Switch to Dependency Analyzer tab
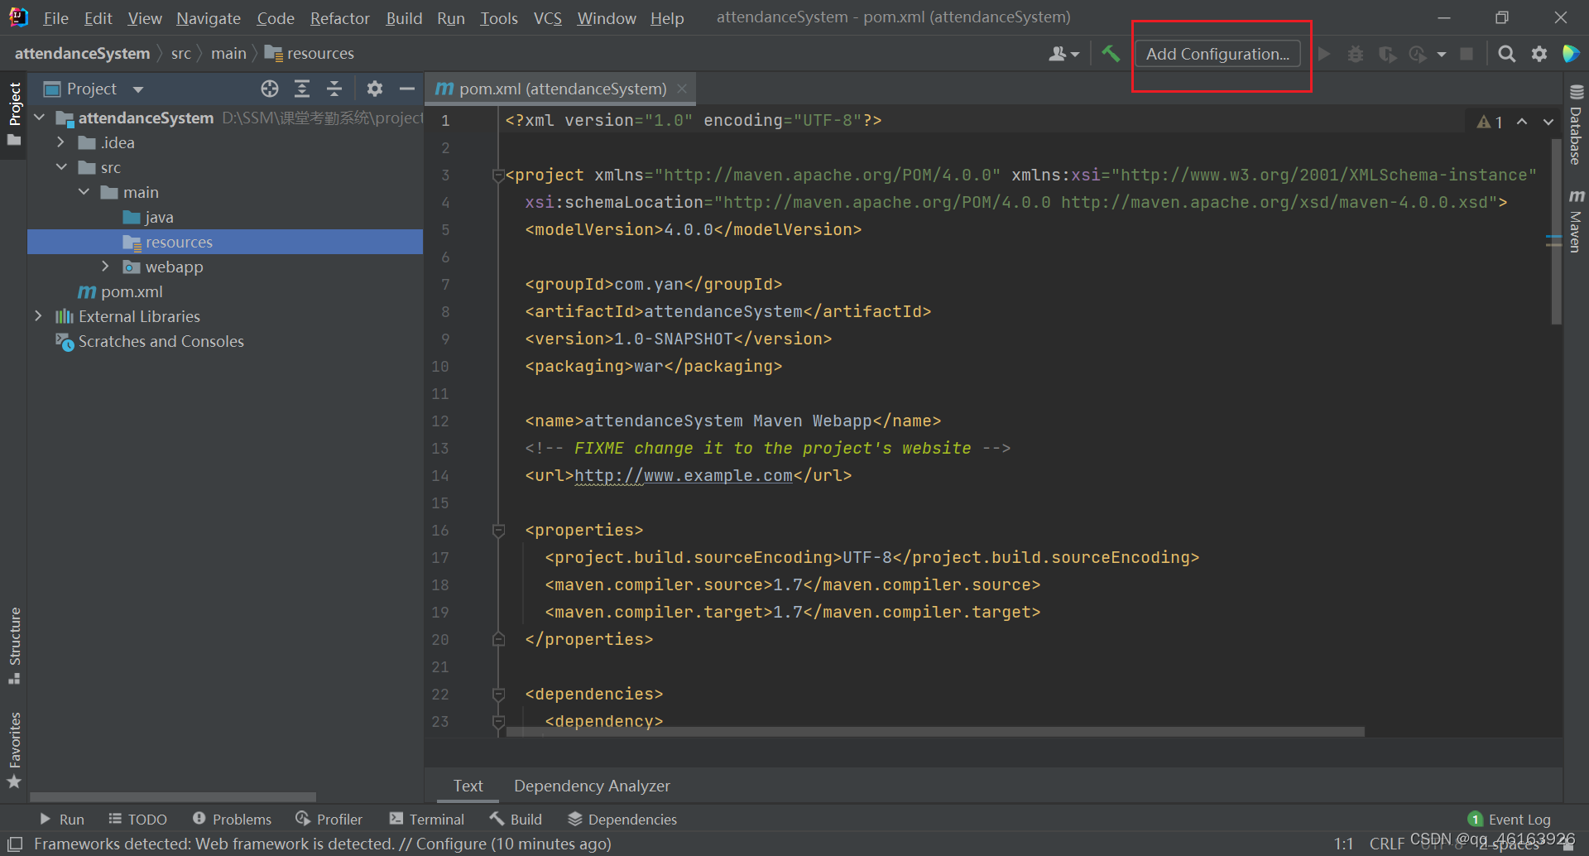 592,786
